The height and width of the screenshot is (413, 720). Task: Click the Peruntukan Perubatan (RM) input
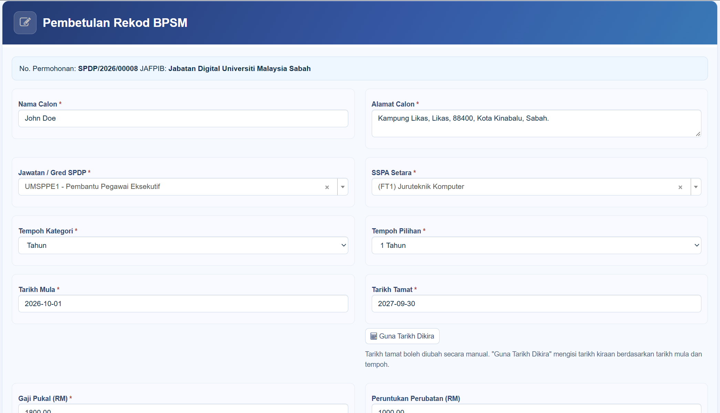tap(536, 409)
